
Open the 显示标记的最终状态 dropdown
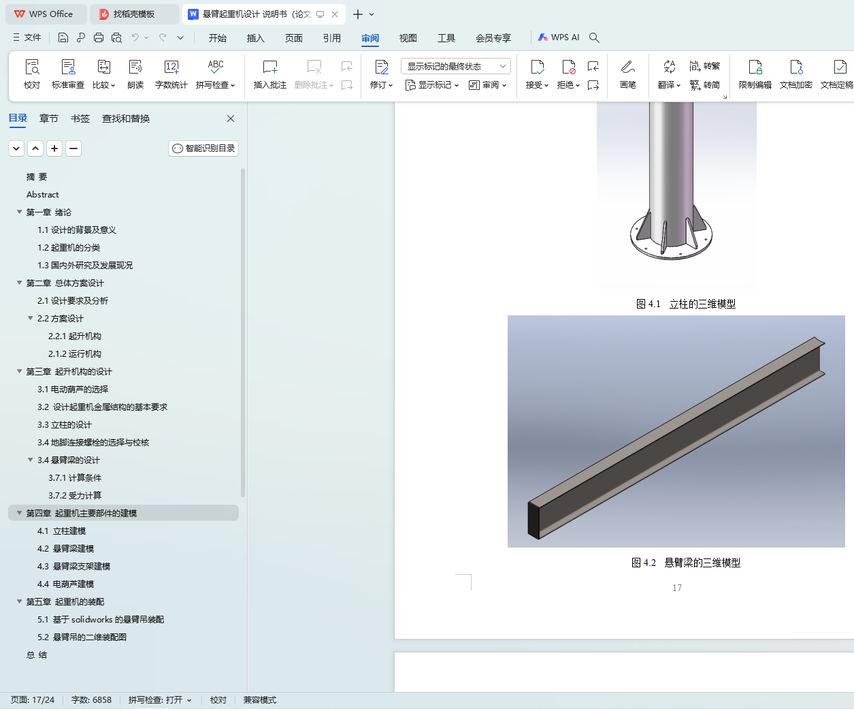coord(456,66)
